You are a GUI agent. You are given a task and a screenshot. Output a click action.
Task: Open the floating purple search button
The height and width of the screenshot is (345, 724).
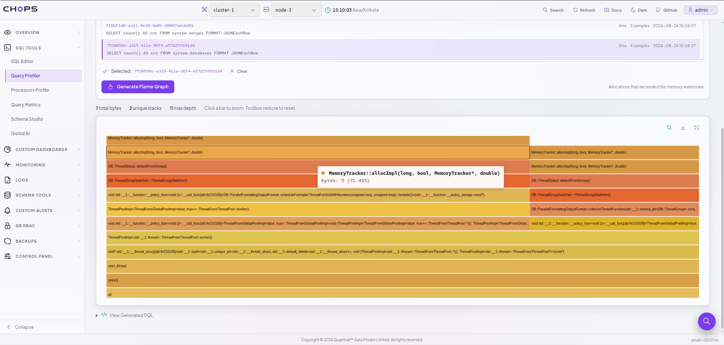[707, 321]
